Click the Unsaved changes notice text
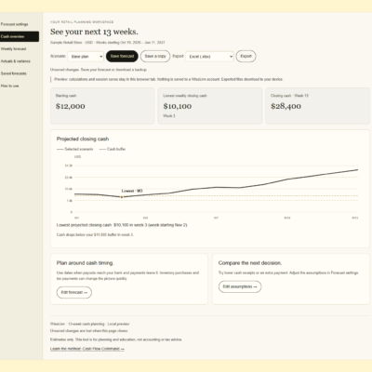 coord(99,70)
